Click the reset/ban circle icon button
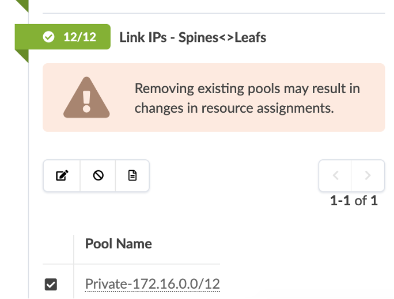 click(98, 176)
